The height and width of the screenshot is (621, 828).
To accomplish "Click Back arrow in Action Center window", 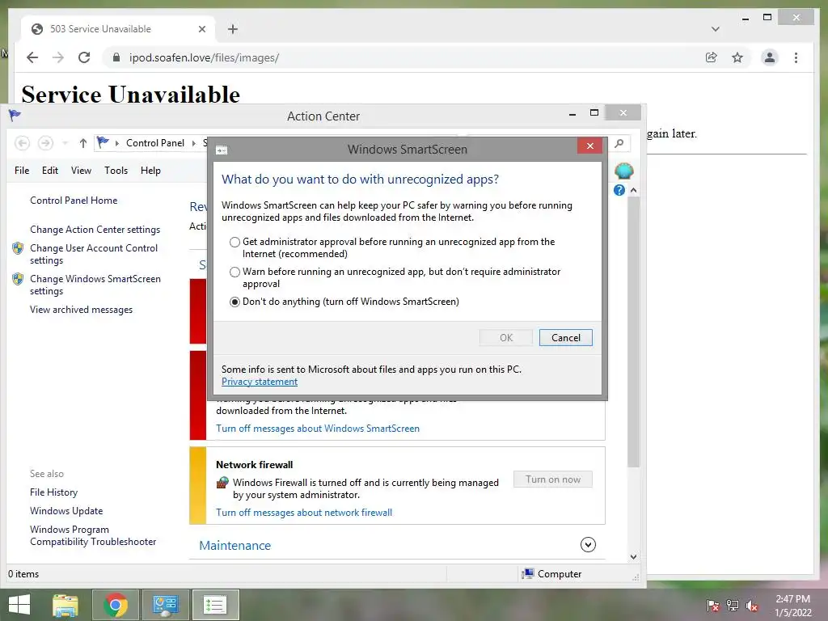I will tap(22, 143).
